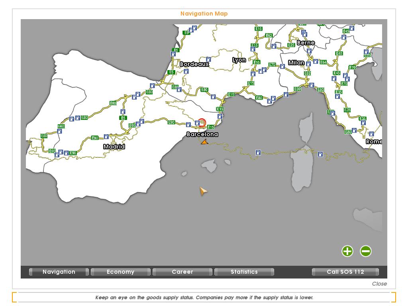The image size is (408, 306).
Task: Click the red circle marker above Barcelona
Action: pyautogui.click(x=202, y=123)
